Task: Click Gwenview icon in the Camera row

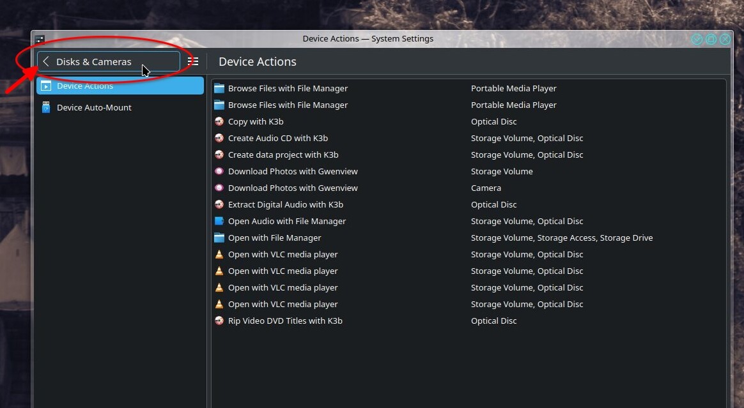Action: pyautogui.click(x=219, y=188)
